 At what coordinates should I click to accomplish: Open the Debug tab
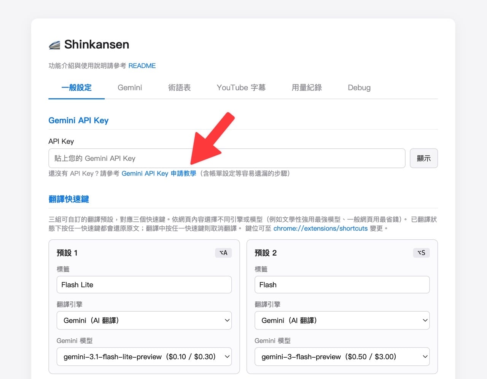coord(359,88)
